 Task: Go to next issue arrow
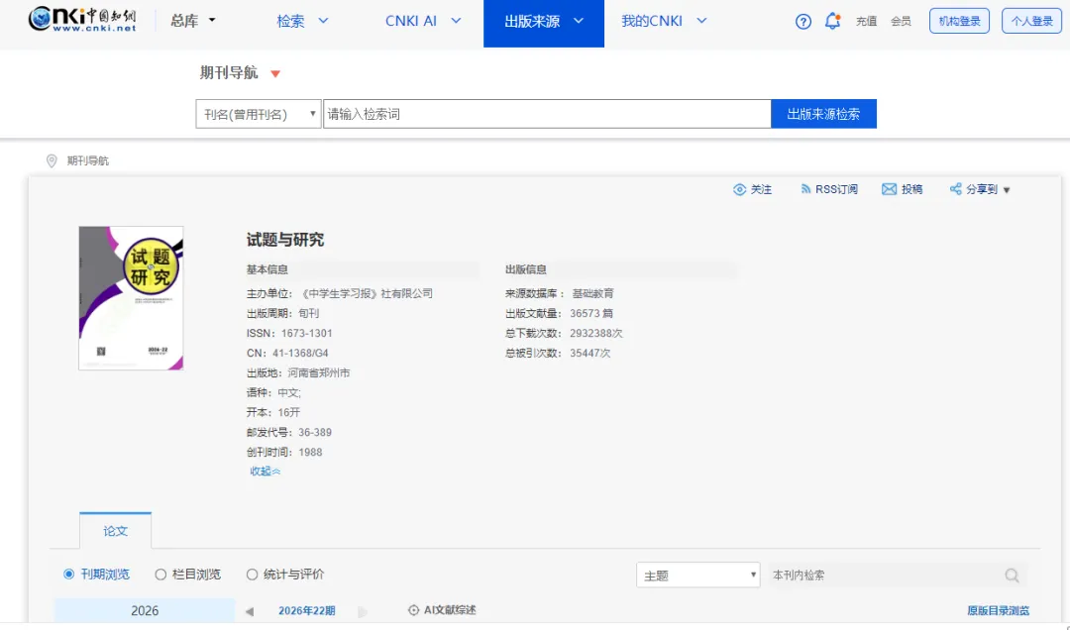pyautogui.click(x=363, y=611)
